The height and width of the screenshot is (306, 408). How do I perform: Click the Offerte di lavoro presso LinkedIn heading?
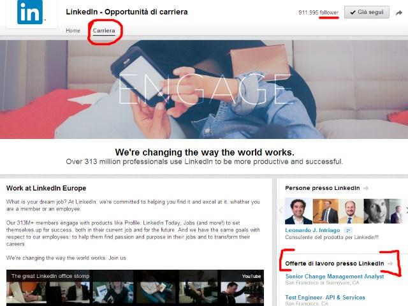334,263
